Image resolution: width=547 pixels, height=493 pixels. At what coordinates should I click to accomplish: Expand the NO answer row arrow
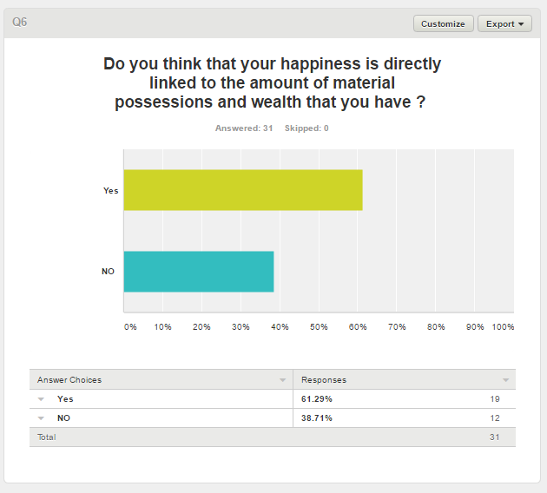(41, 418)
